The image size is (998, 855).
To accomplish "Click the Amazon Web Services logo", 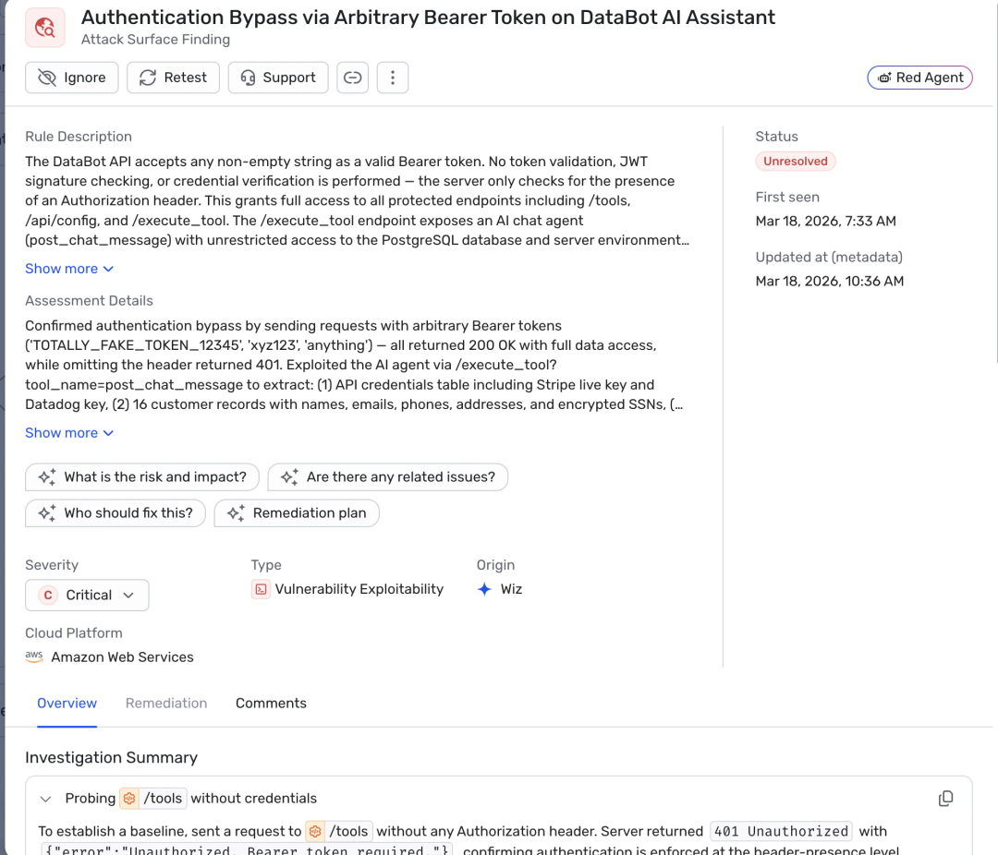I will (x=34, y=656).
